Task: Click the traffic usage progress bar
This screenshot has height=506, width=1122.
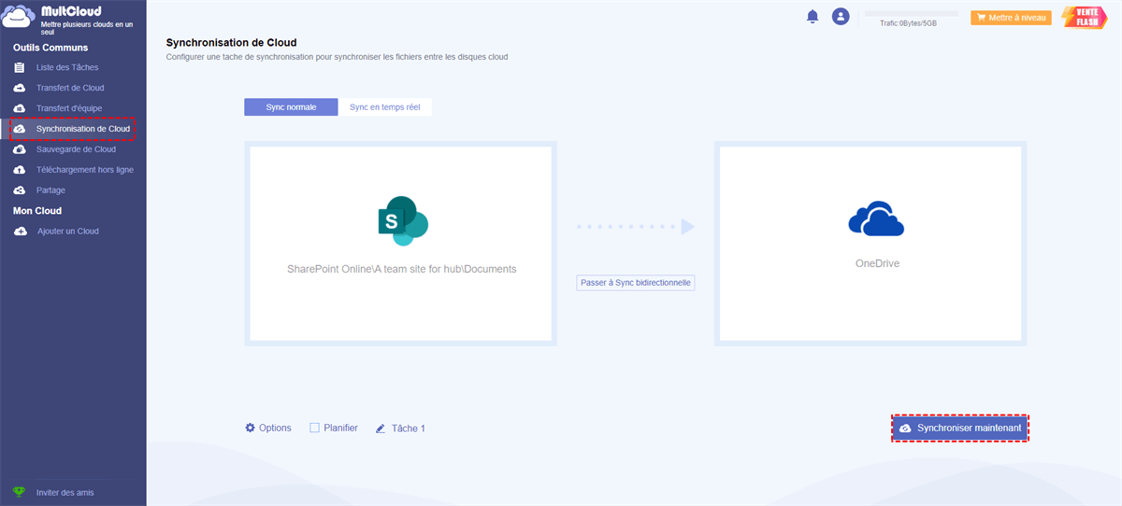Action: pos(912,13)
